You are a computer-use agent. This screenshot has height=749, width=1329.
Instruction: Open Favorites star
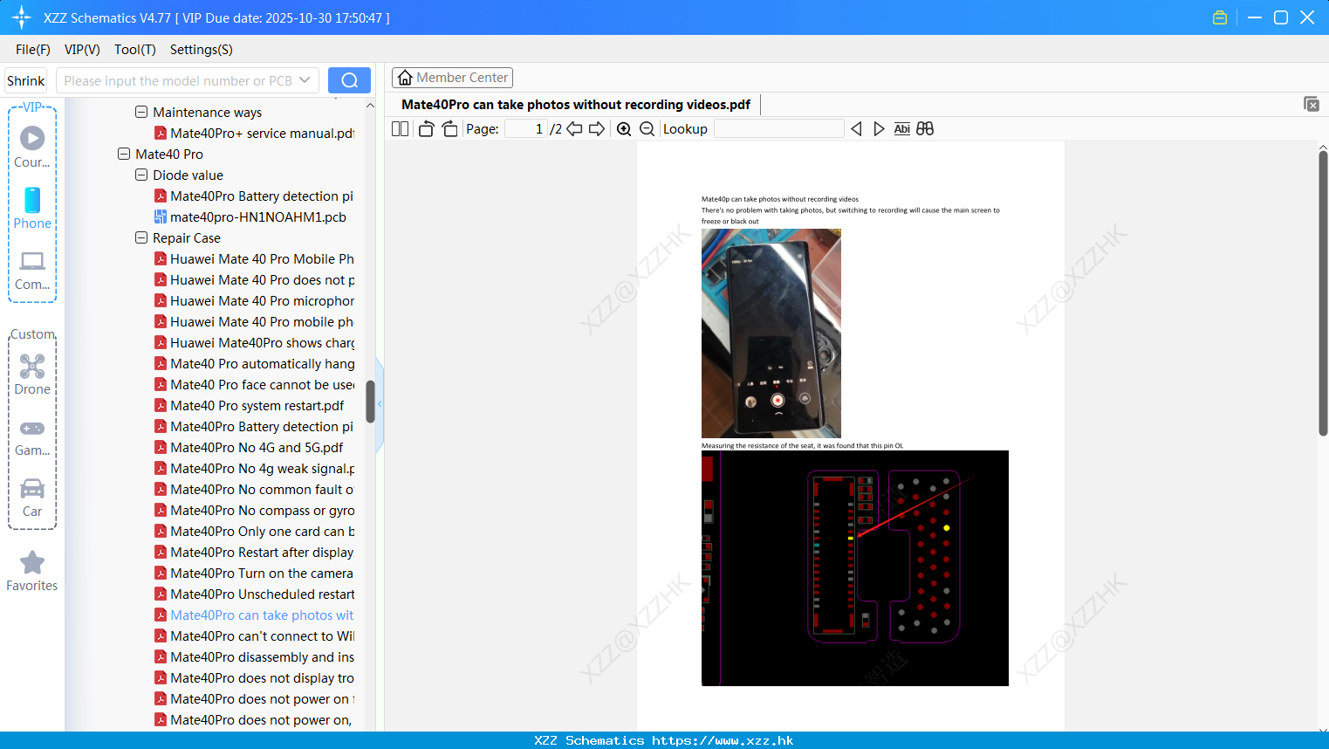click(x=32, y=571)
